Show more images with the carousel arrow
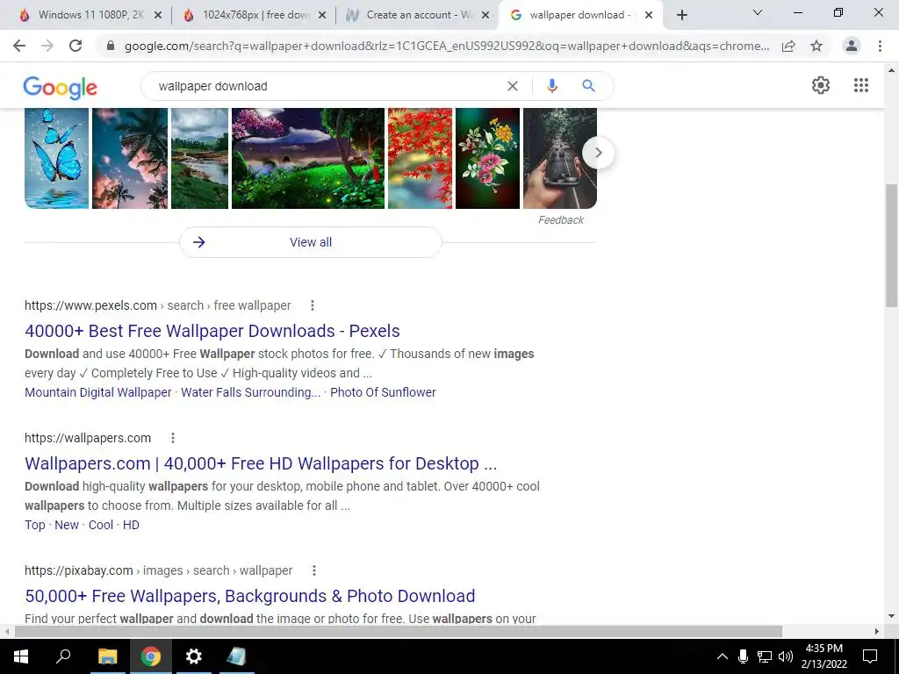Image resolution: width=899 pixels, height=674 pixels. click(598, 153)
